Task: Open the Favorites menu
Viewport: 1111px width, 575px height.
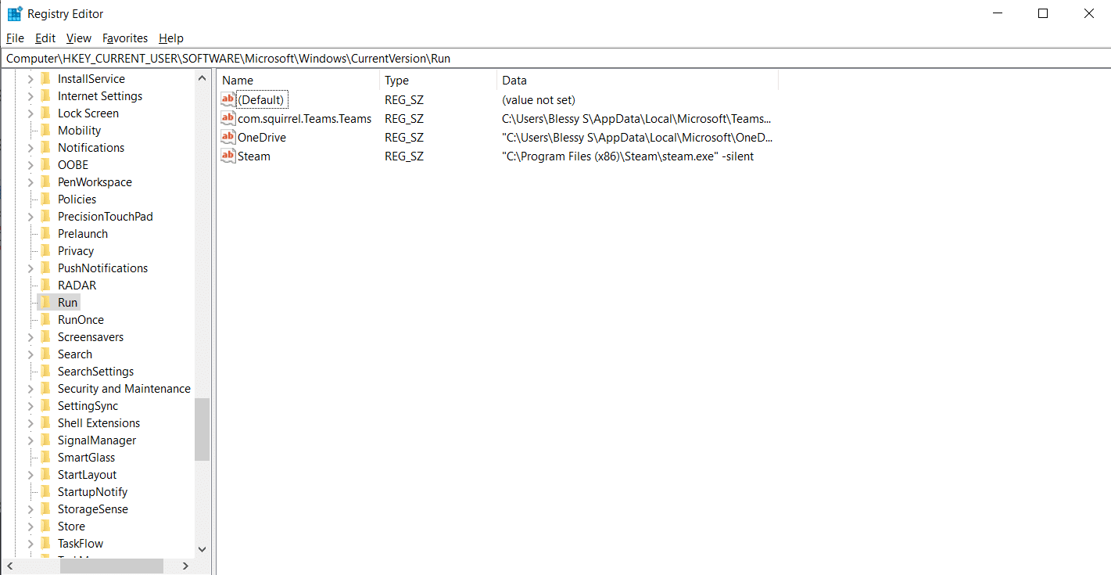Action: (125, 38)
